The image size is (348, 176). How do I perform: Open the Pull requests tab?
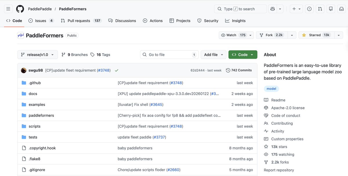pyautogui.click(x=81, y=21)
